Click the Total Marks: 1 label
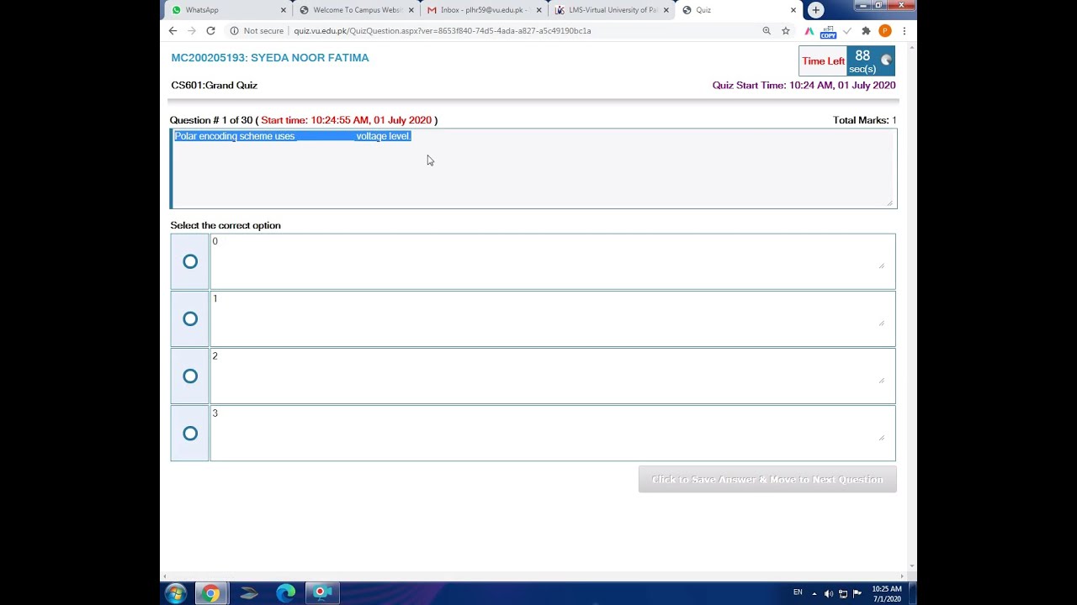This screenshot has width=1077, height=605. [864, 120]
